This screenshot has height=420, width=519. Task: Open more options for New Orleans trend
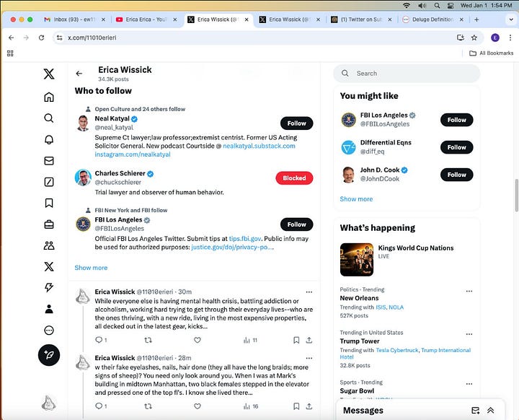click(469, 292)
